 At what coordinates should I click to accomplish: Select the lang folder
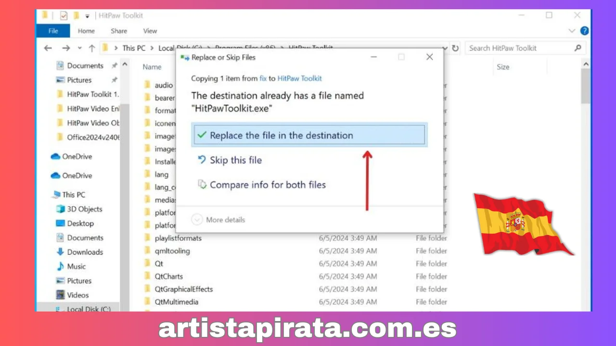tap(162, 174)
